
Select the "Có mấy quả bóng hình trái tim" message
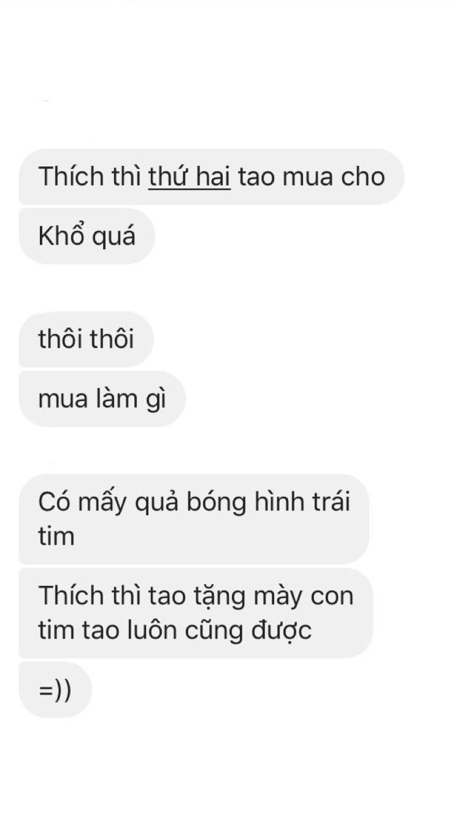click(x=194, y=519)
